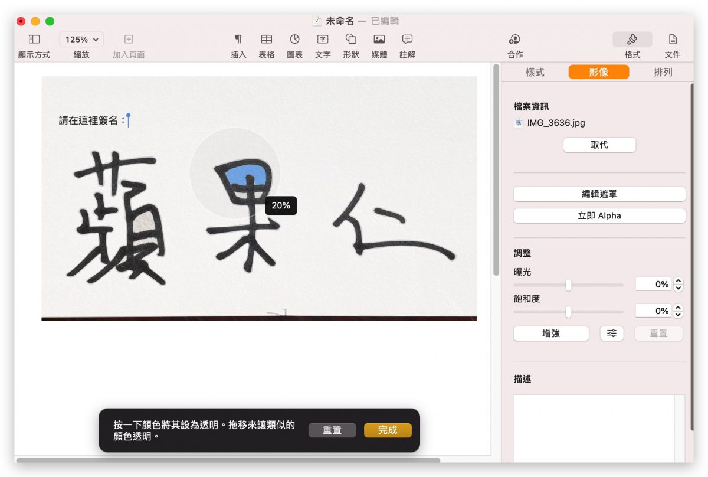Open the 125% zoom dropdown
This screenshot has width=708, height=477.
81,40
